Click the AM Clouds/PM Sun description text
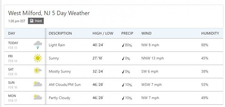The height and width of the screenshot is (107, 225). point(65,84)
